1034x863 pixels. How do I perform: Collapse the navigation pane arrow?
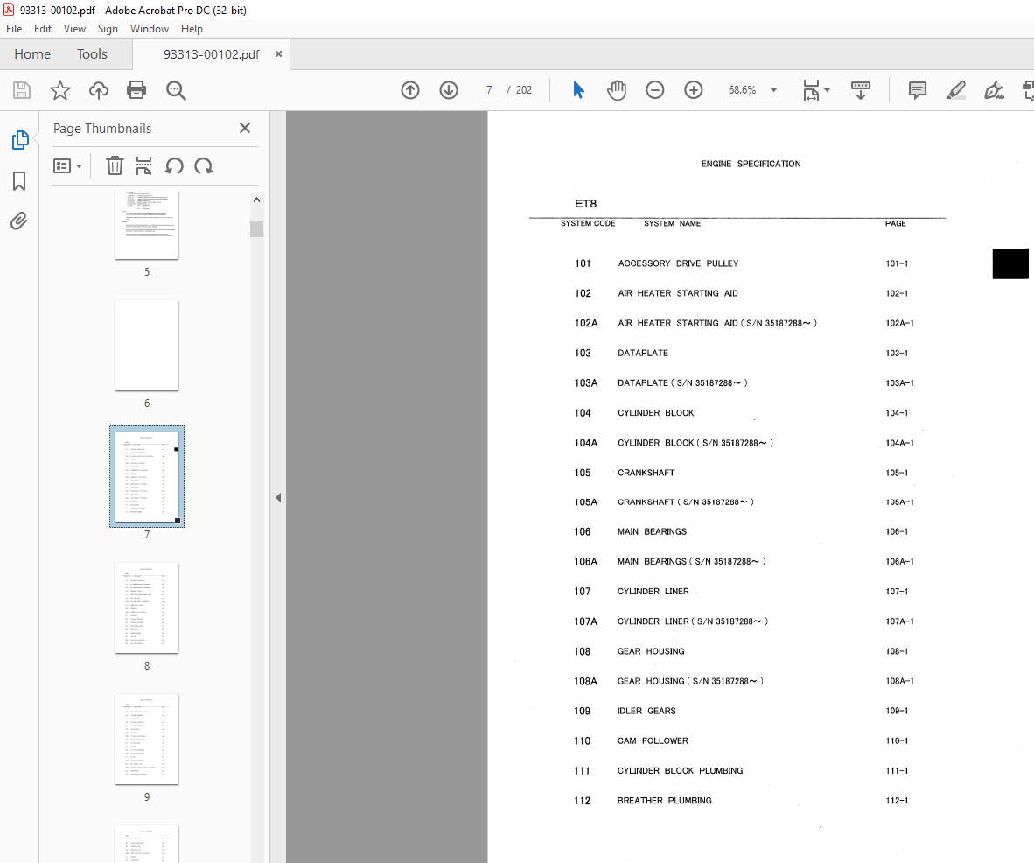tap(278, 497)
